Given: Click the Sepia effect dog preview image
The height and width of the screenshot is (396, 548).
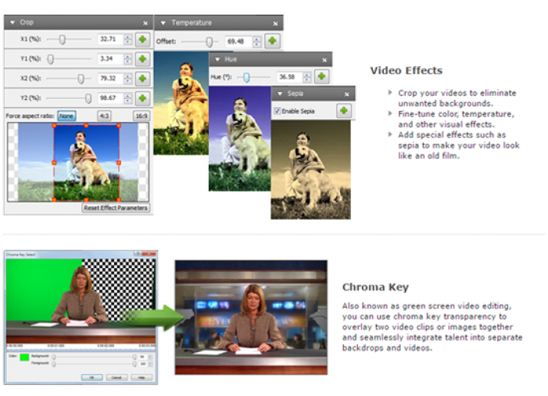Looking at the screenshot, I should coord(310,170).
